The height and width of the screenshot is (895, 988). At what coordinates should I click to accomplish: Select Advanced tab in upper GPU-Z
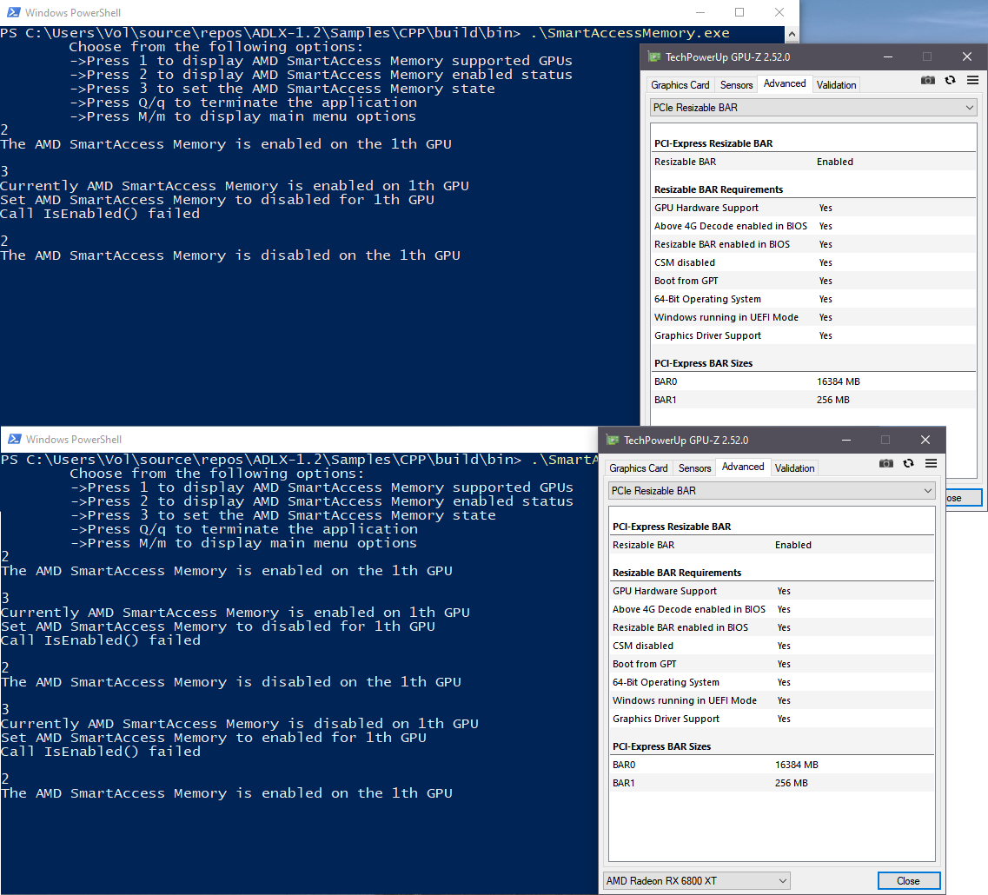tap(785, 83)
